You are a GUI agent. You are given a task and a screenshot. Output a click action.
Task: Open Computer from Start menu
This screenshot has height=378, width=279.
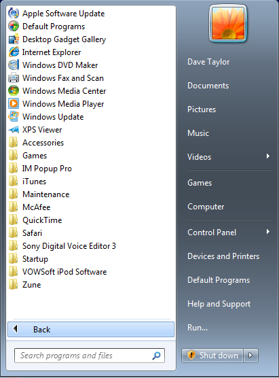click(x=206, y=207)
